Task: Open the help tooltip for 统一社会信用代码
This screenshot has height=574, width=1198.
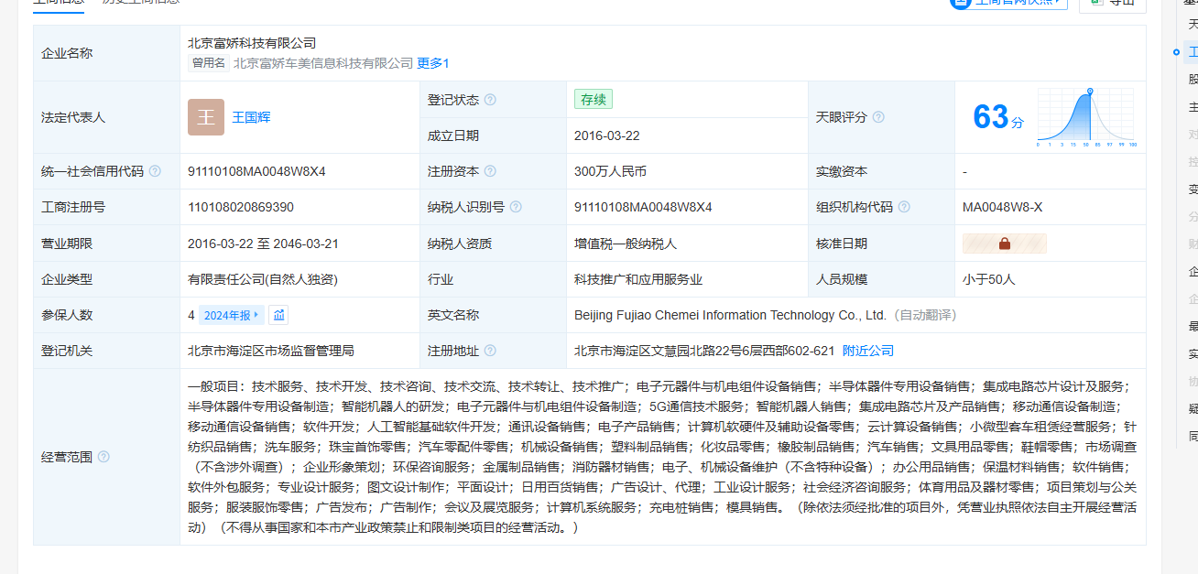Action: click(155, 171)
